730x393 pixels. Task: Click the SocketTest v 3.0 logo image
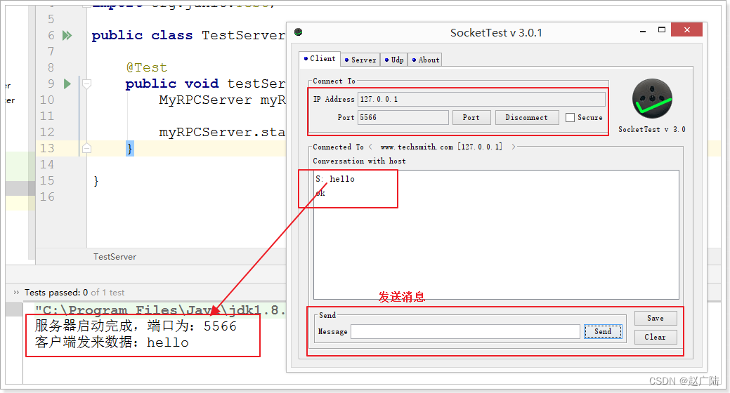[x=652, y=98]
